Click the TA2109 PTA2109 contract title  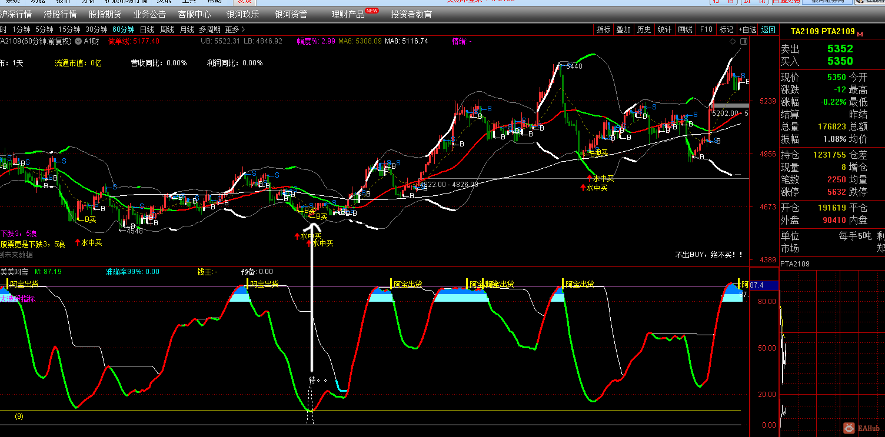(823, 31)
